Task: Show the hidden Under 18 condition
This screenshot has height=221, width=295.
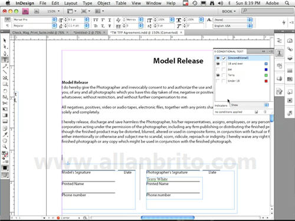Action: (218, 81)
